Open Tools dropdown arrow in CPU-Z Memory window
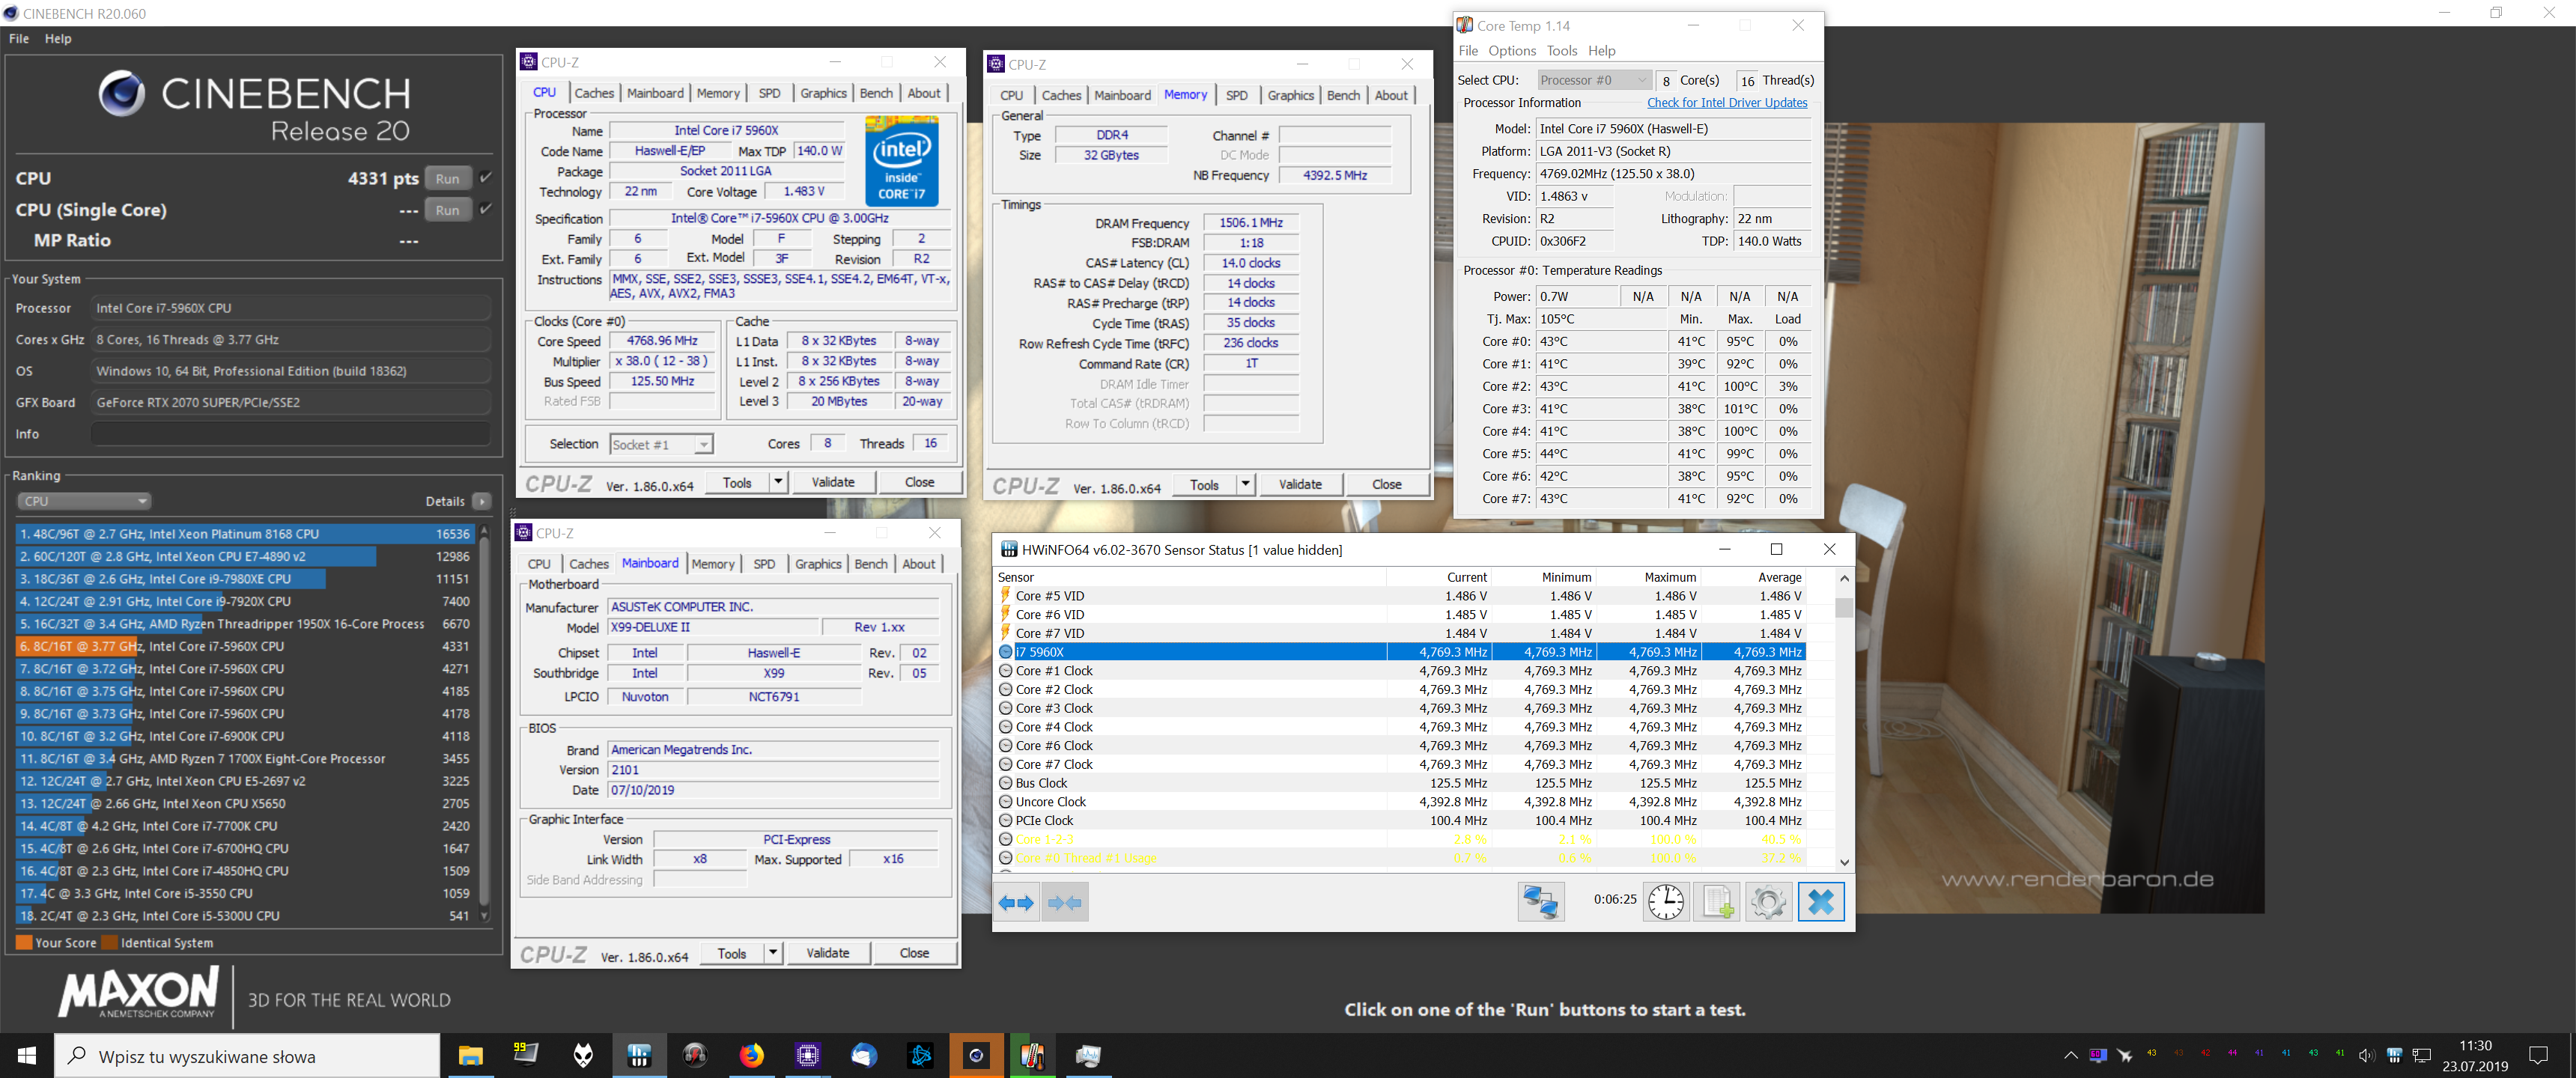2576x1078 pixels. pos(1245,484)
